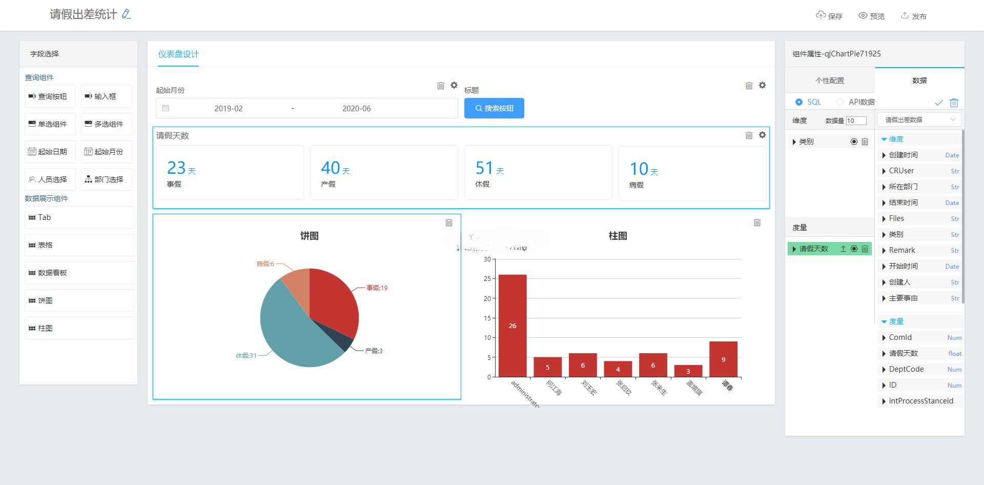Image resolution: width=984 pixels, height=485 pixels.
Task: Delete the 柱图 bar chart component
Action: (x=757, y=223)
